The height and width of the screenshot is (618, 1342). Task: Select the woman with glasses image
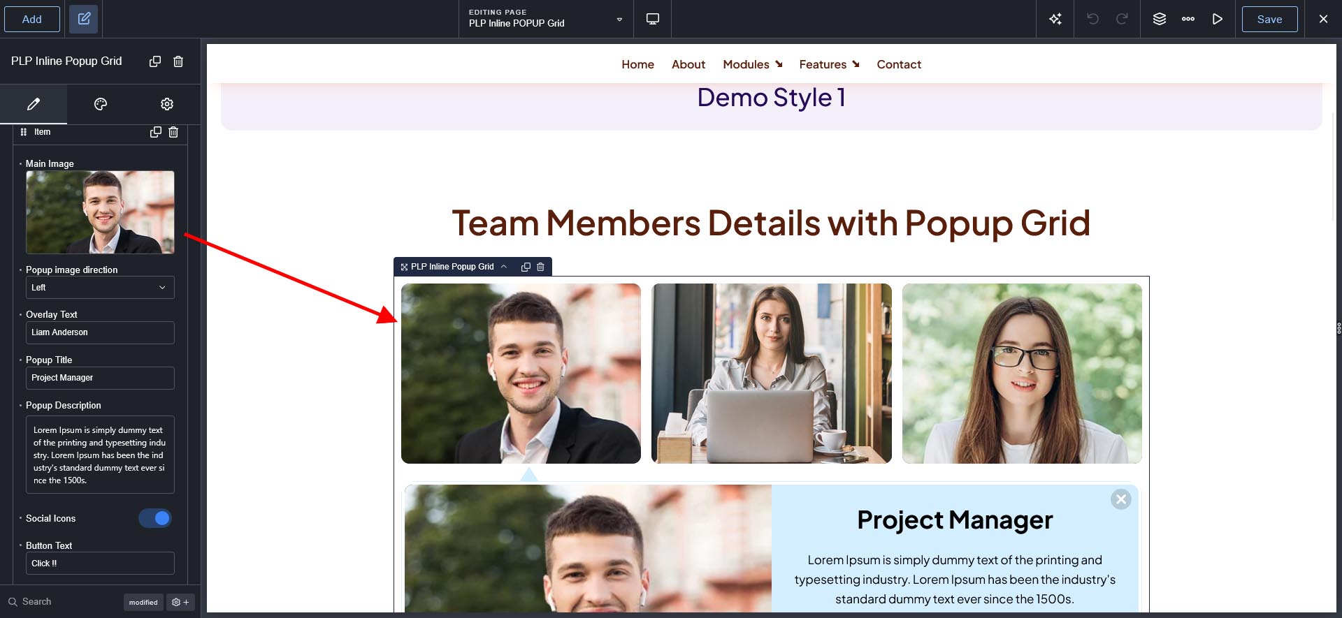click(1022, 374)
